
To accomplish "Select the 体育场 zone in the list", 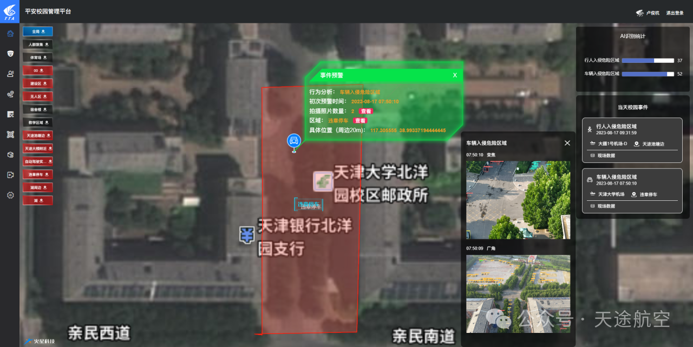I will [38, 57].
